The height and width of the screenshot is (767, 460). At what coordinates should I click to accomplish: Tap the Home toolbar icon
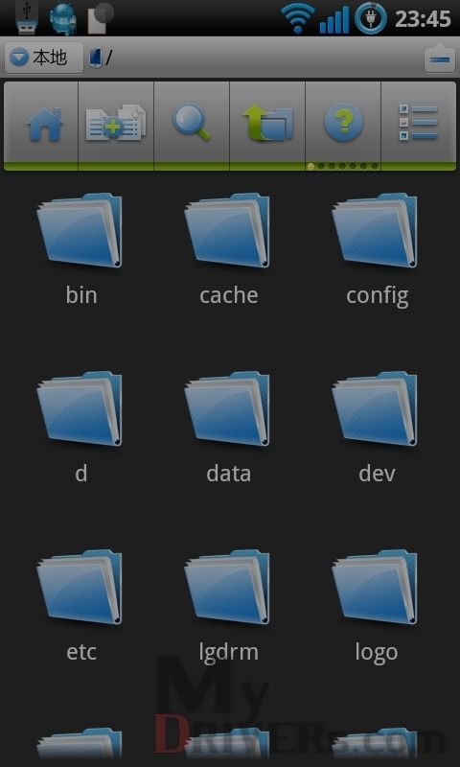[x=44, y=125]
